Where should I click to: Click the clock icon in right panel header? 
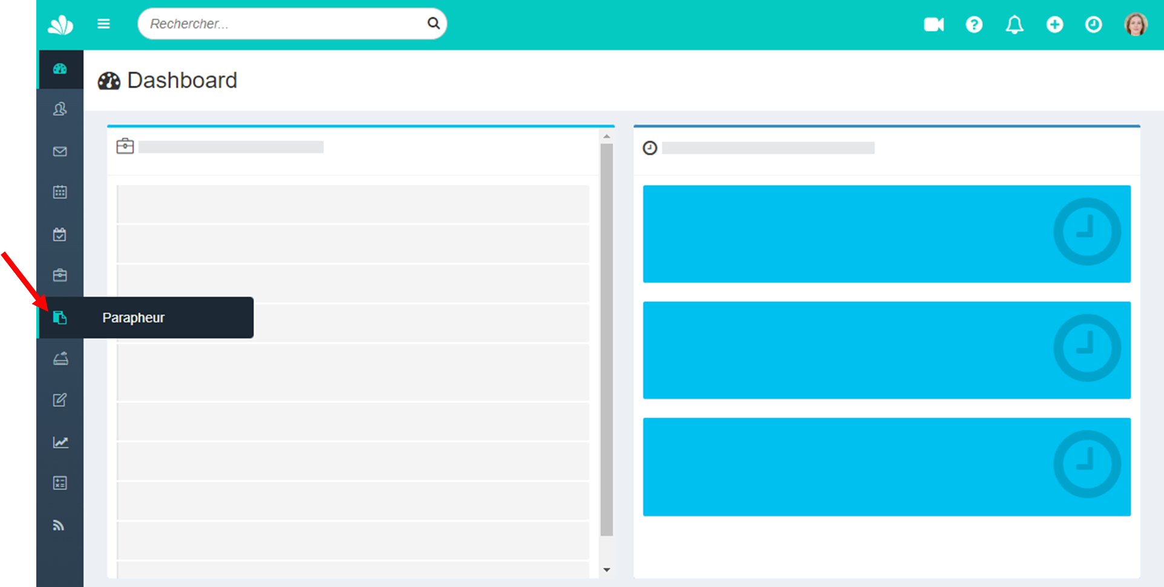pyautogui.click(x=650, y=148)
